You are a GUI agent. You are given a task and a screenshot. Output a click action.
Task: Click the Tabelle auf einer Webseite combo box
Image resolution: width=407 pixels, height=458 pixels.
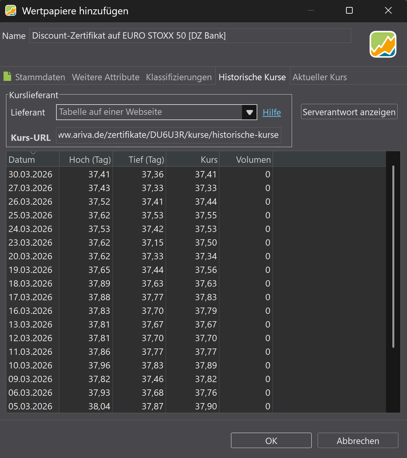pyautogui.click(x=149, y=112)
